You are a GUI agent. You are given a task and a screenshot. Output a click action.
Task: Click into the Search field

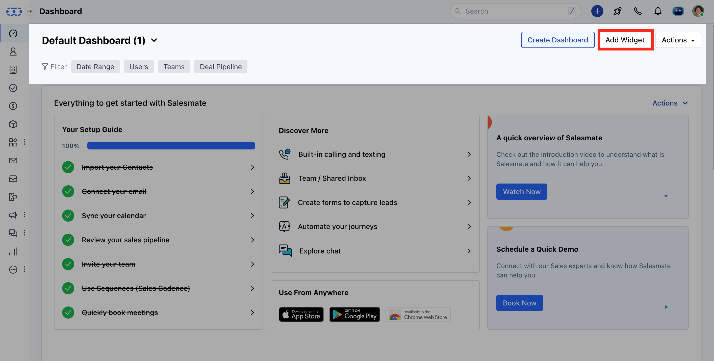pyautogui.click(x=515, y=11)
